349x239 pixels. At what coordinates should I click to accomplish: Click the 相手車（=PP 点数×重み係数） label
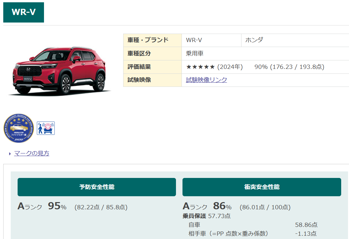point(228,234)
